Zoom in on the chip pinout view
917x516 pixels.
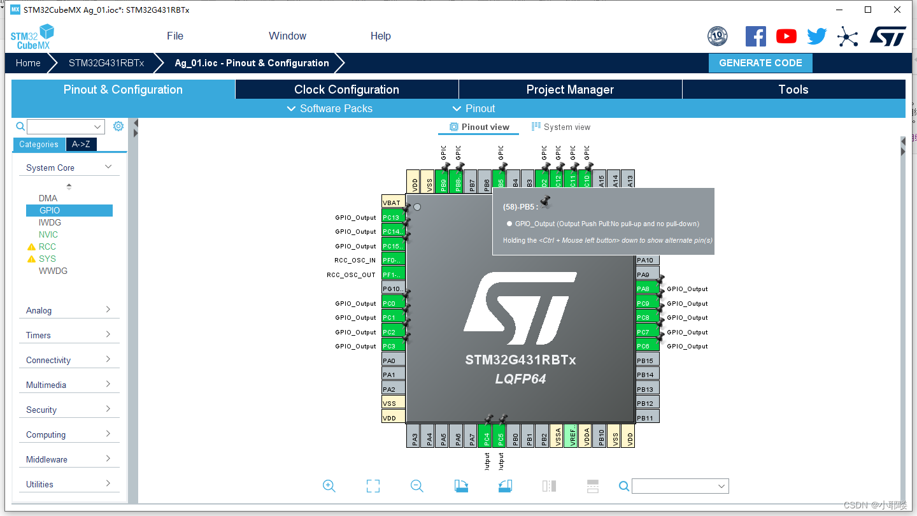point(329,486)
